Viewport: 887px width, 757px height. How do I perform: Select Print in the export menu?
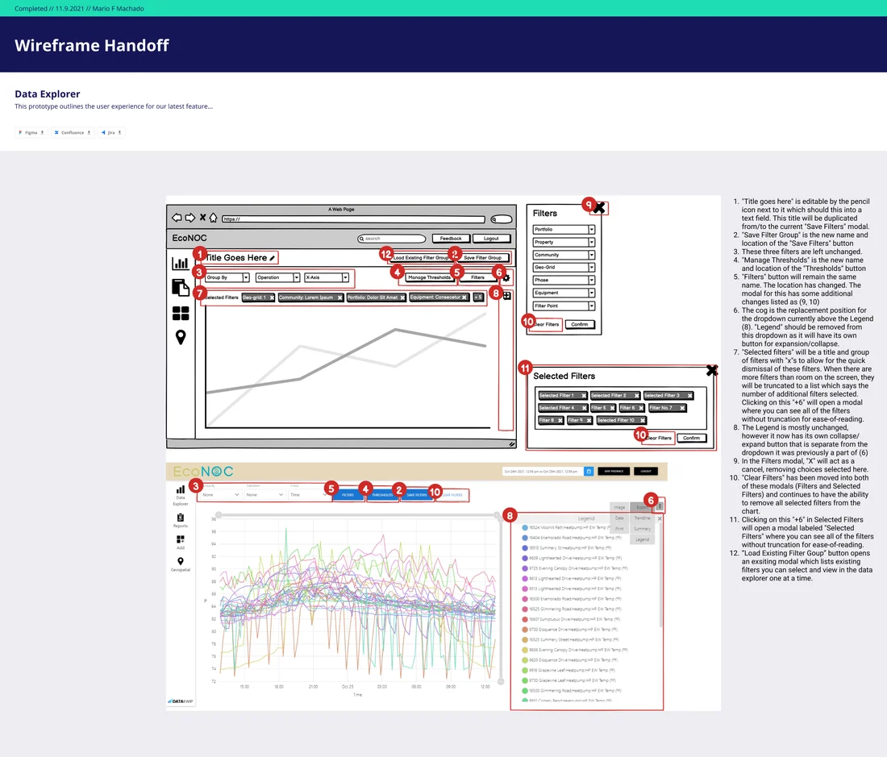pyautogui.click(x=619, y=529)
